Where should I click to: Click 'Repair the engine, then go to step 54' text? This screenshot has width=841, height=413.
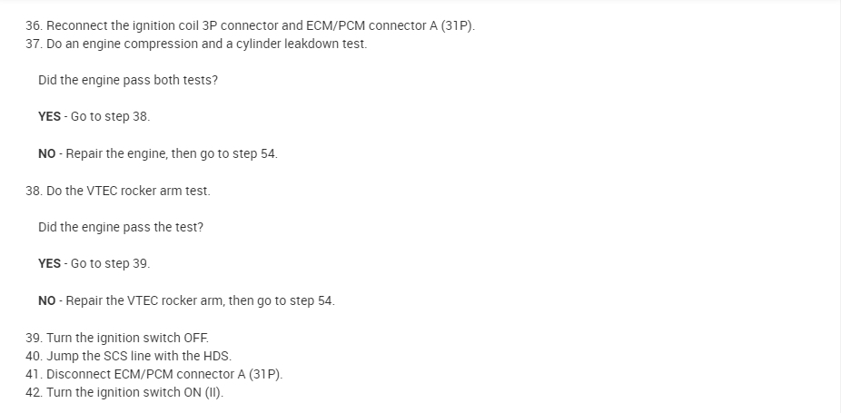pyautogui.click(x=172, y=153)
